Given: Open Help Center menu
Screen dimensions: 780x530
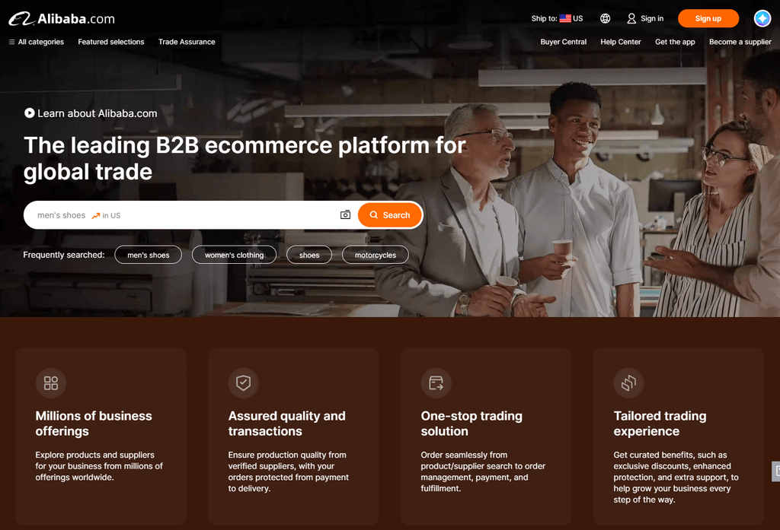Looking at the screenshot, I should pos(620,42).
